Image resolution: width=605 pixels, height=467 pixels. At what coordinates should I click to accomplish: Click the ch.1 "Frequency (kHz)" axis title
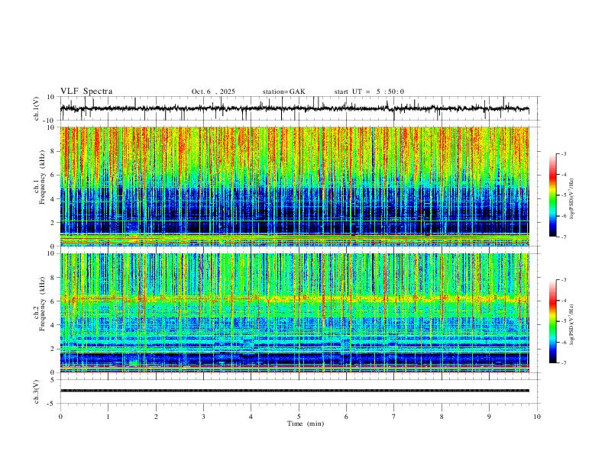point(42,178)
